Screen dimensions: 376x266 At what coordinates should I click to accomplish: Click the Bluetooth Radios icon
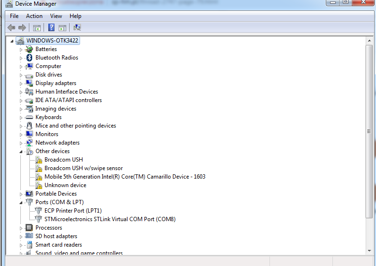tap(29, 58)
